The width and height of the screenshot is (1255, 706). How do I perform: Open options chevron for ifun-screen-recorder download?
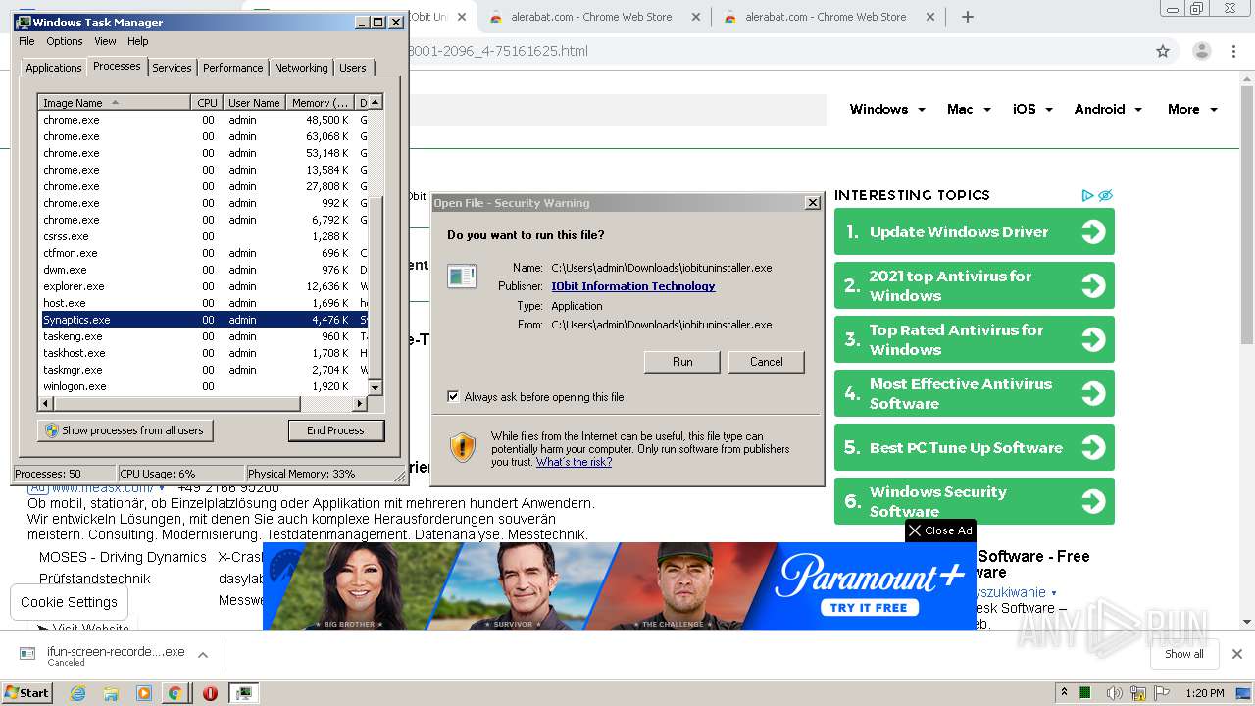pyautogui.click(x=203, y=654)
